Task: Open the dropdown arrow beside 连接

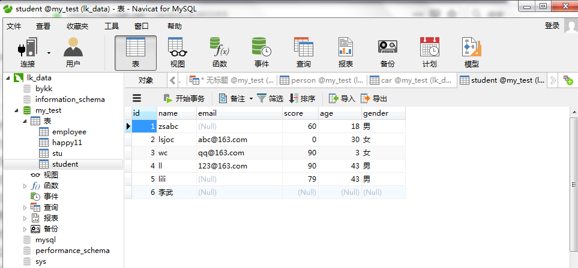Action: (x=49, y=53)
